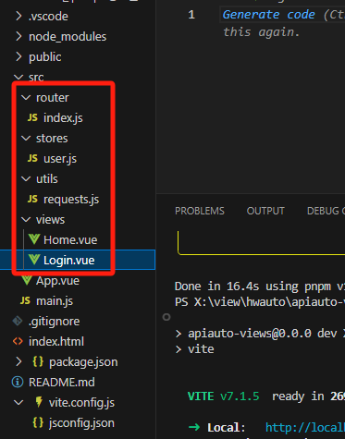The height and width of the screenshot is (439, 345).
Task: Click the braces icon of jsconfig.json
Action: (38, 422)
